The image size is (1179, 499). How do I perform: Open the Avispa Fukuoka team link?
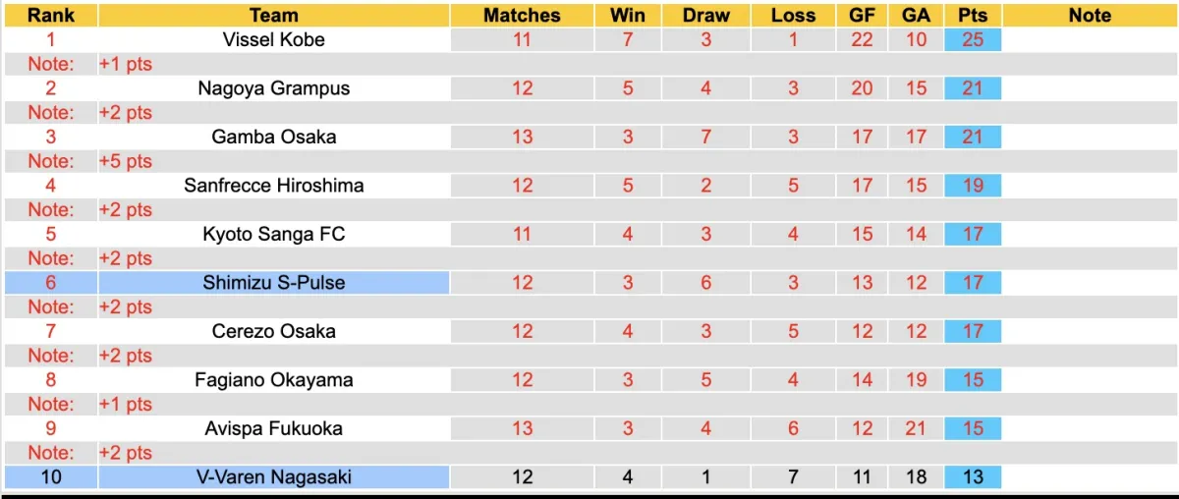[274, 428]
